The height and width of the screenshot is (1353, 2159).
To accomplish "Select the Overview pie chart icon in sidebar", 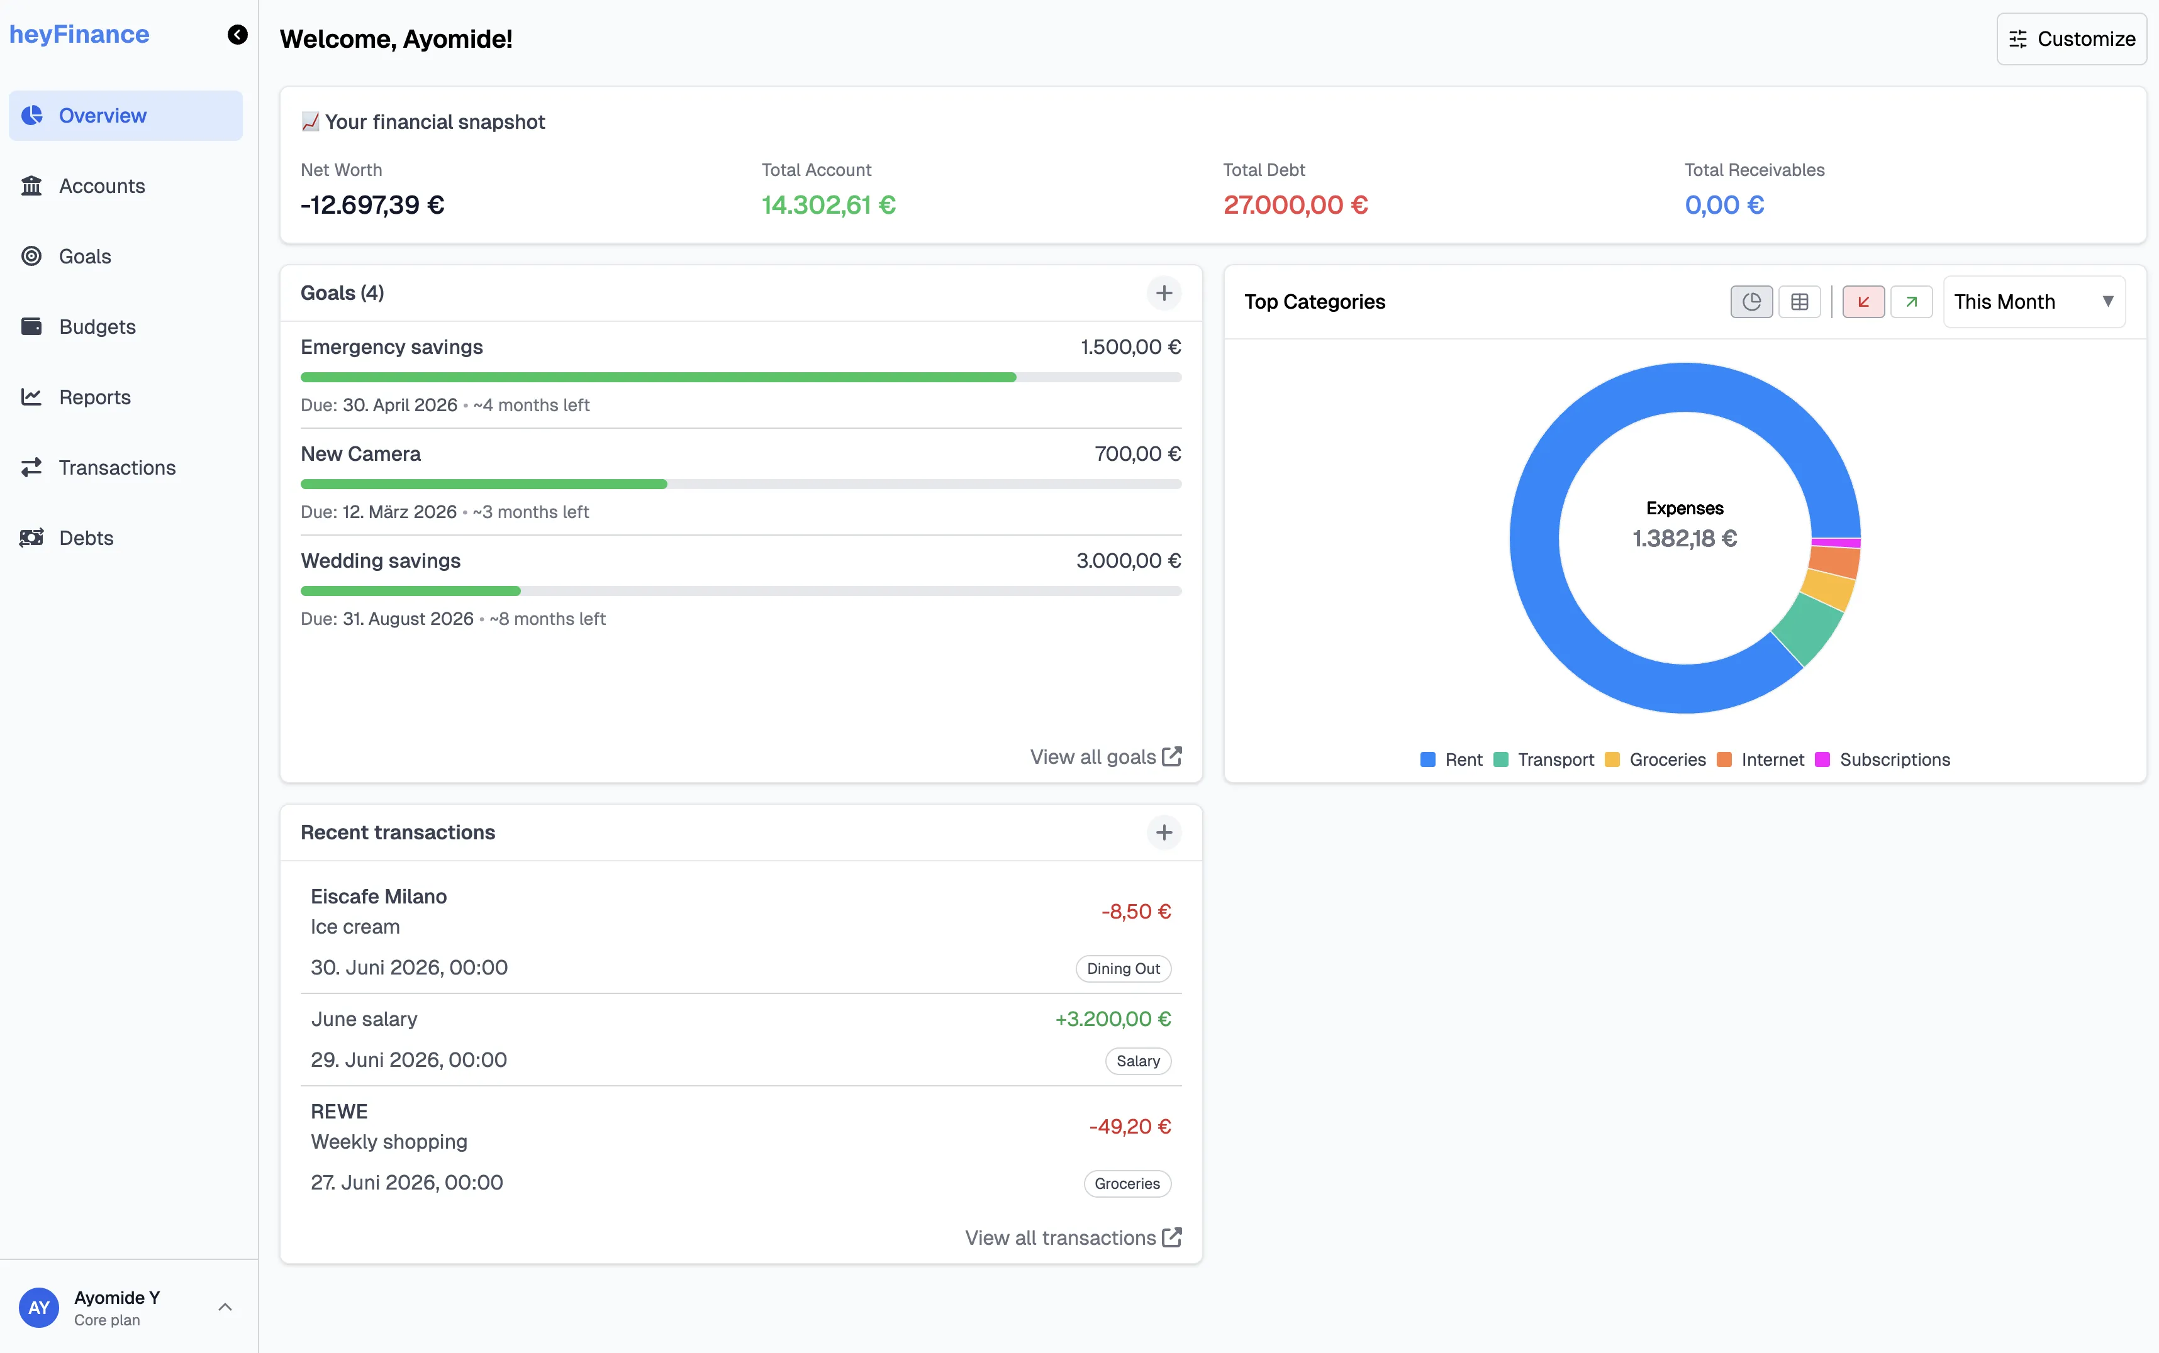I will point(32,114).
